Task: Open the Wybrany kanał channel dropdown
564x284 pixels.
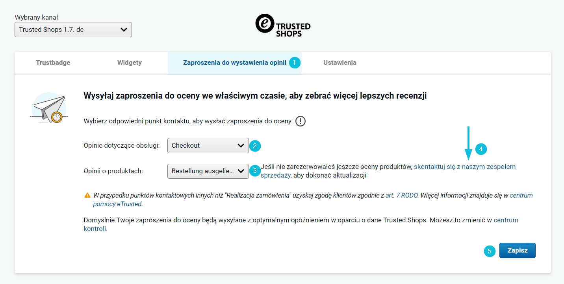Action: pyautogui.click(x=73, y=30)
